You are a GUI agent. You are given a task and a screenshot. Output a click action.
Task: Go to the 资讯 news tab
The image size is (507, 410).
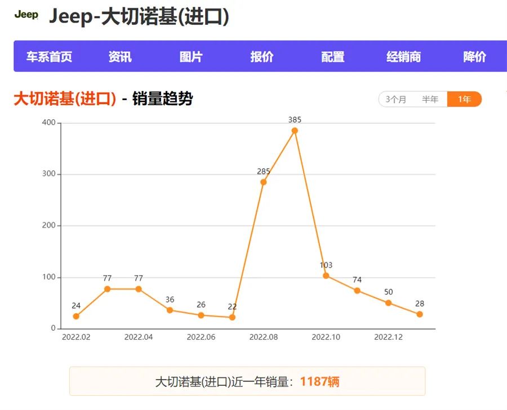120,57
